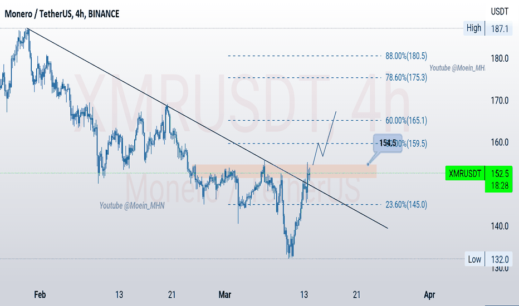This screenshot has height=306, width=519.
Task: Click the 21 date after Mar 13
Action: tap(356, 294)
